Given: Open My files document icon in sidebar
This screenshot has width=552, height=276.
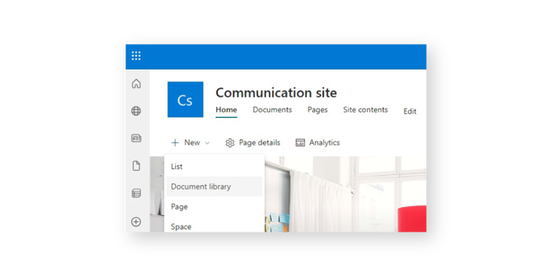Looking at the screenshot, I should click(x=136, y=166).
